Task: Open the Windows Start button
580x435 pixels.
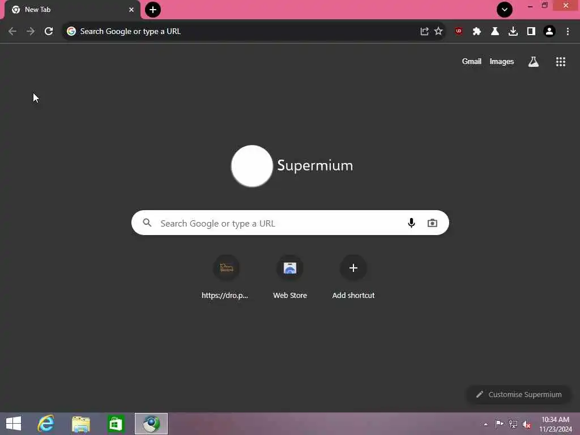Action: click(14, 424)
